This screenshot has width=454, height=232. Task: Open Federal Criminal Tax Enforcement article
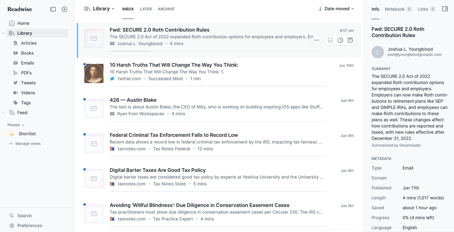click(x=174, y=135)
